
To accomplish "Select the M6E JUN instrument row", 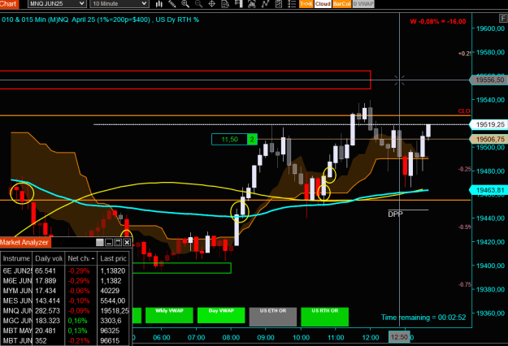I will coord(66,281).
